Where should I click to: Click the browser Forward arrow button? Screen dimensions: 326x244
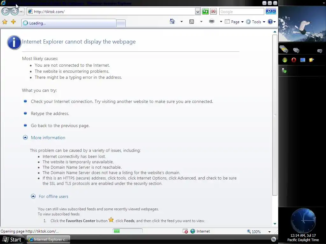pos(14,12)
